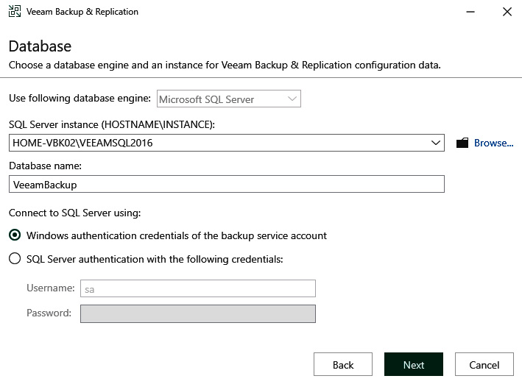Click the Veeam Backup & Replication logo icon
Image resolution: width=522 pixels, height=387 pixels.
tap(15, 11)
